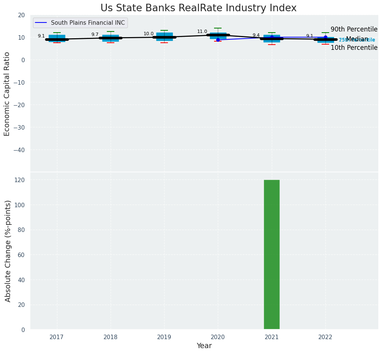
Task: Click the South Plains Financial INC legend entry
Action: click(x=90, y=23)
